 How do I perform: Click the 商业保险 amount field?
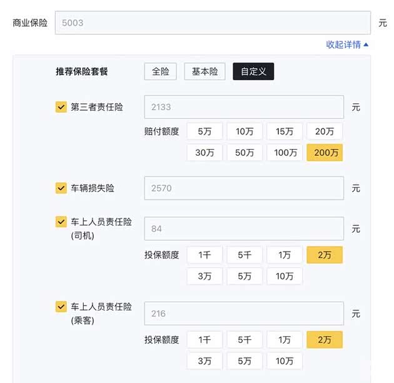coord(213,23)
